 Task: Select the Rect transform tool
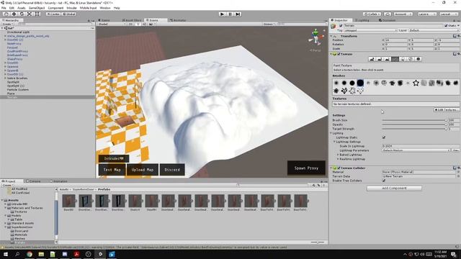pyautogui.click(x=37, y=14)
